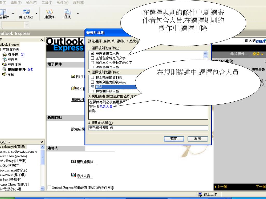Toggle the 主旨包含特定的文字 condition checkbox
The width and height of the screenshot is (266, 199).
[92, 58]
